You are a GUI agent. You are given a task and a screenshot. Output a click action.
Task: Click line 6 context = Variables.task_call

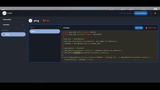[82, 43]
